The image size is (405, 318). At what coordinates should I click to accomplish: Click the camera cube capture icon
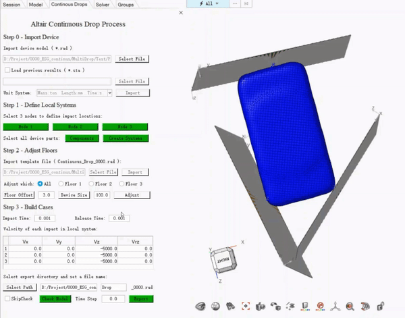(261, 307)
